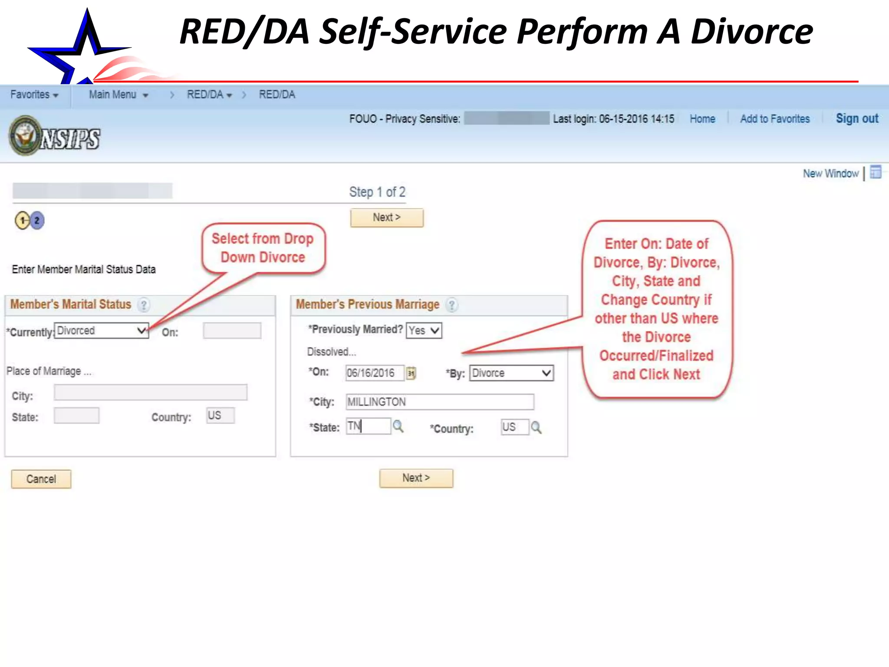Click the State lookup magnifier icon
The width and height of the screenshot is (889, 667).
coord(398,426)
